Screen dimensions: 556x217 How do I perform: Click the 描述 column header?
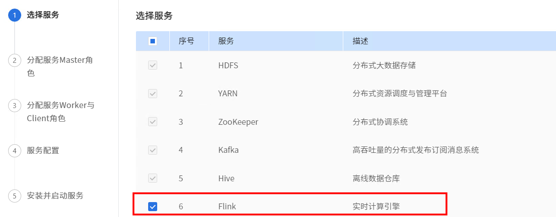pos(360,41)
